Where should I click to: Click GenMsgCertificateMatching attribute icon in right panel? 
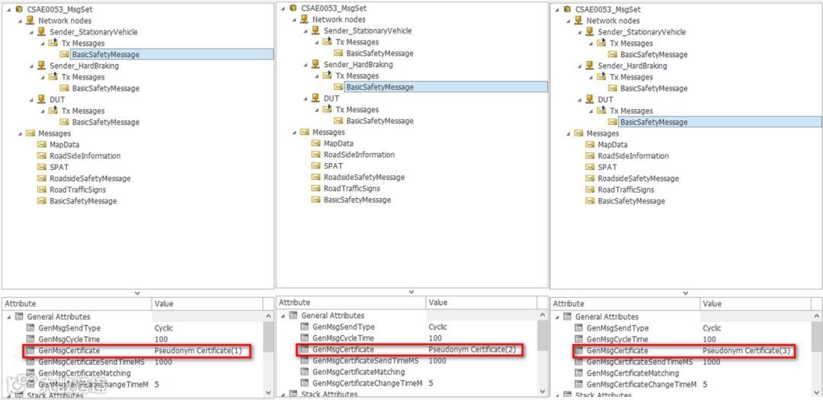(x=578, y=373)
